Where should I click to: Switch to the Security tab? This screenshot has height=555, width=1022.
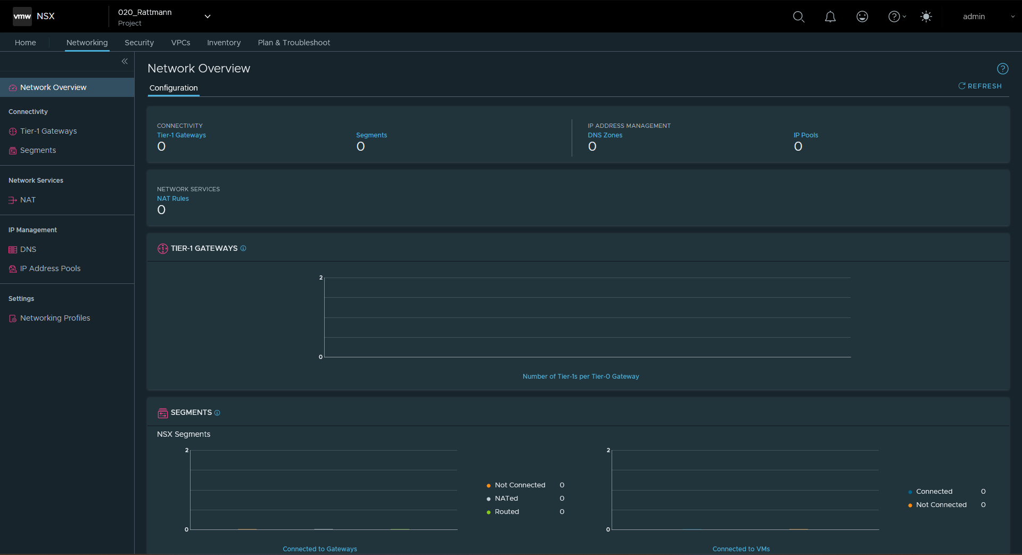pos(139,43)
